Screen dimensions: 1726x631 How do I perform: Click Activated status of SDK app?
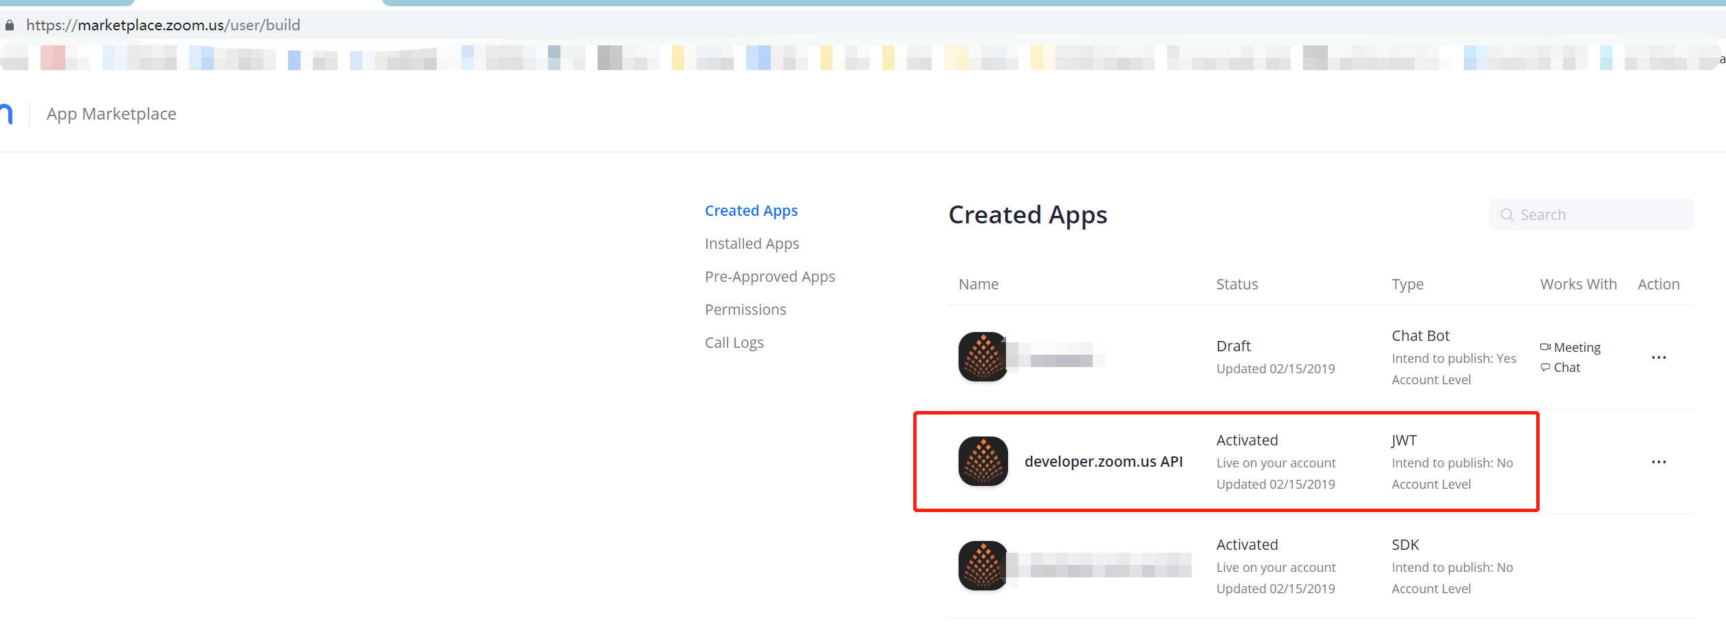coord(1247,544)
